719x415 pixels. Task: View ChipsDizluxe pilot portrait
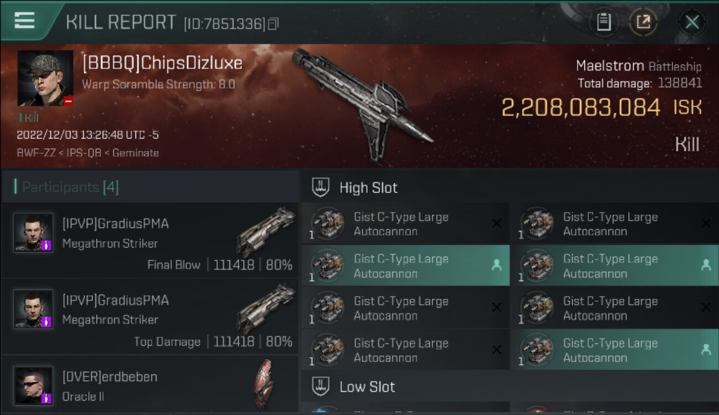click(x=45, y=78)
